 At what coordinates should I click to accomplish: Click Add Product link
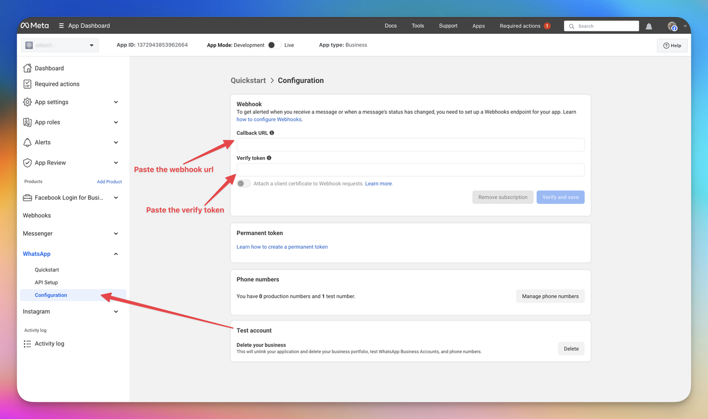110,182
